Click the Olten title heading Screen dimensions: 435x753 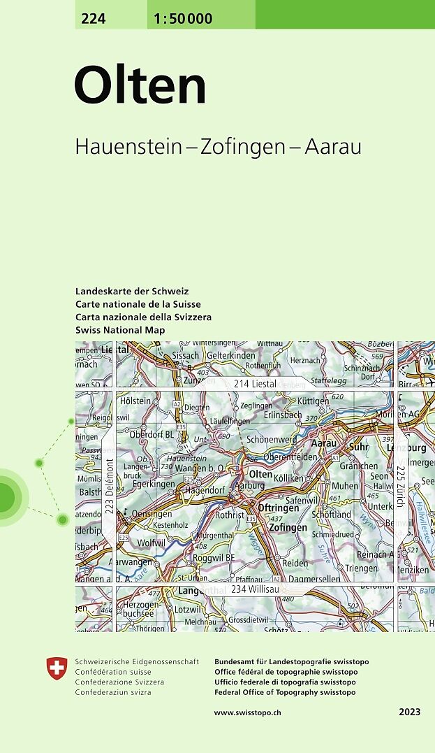tap(140, 87)
